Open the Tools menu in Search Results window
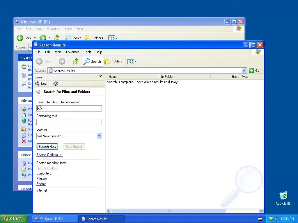 pos(88,52)
